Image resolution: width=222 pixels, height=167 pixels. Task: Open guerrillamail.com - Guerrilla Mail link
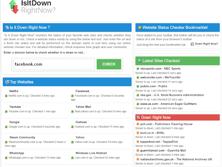click(x=163, y=151)
